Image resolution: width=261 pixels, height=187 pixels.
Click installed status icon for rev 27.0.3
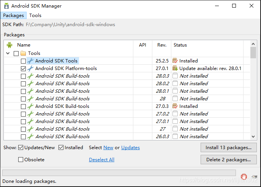click(x=175, y=106)
